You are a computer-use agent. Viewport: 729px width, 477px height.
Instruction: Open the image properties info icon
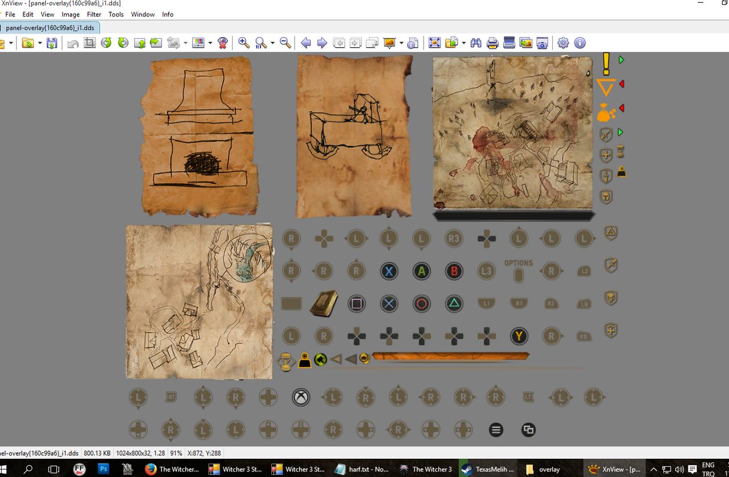coord(413,43)
